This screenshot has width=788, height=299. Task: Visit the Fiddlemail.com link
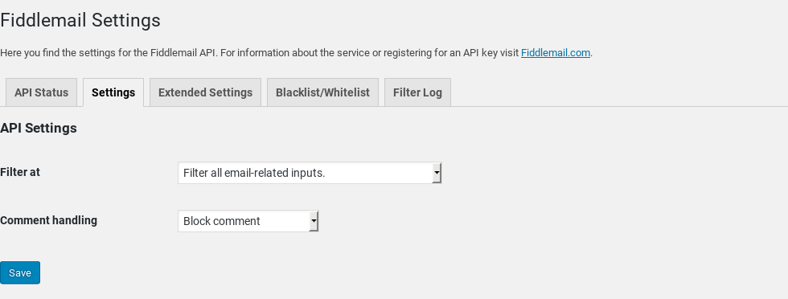(556, 53)
